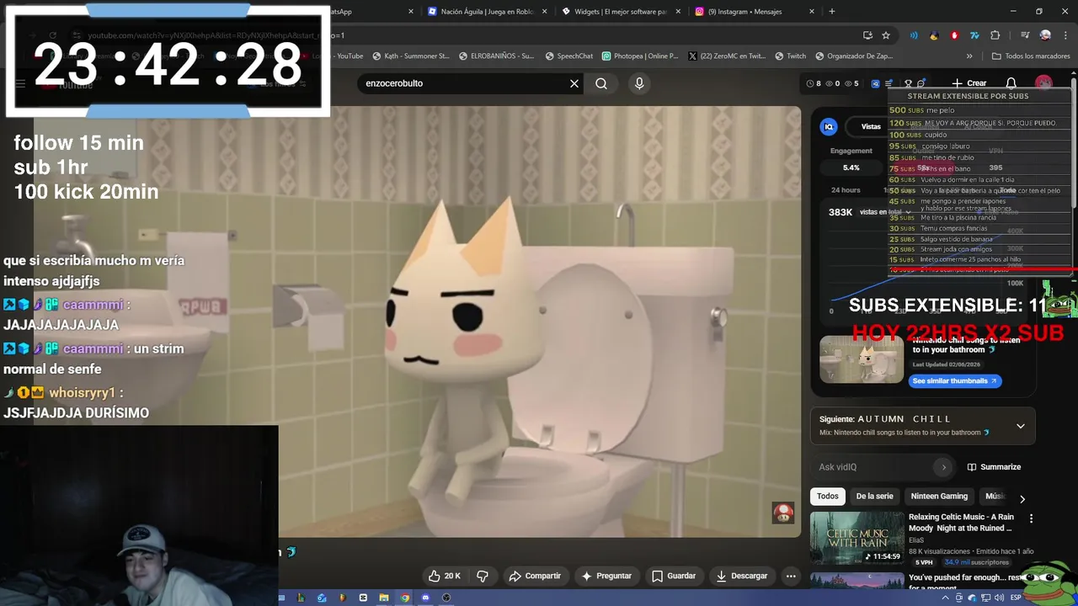Image resolution: width=1078 pixels, height=606 pixels.
Task: Click the vidIQ IQ icon in header
Action: pyautogui.click(x=875, y=83)
